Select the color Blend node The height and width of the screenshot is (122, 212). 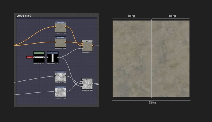tap(87, 46)
